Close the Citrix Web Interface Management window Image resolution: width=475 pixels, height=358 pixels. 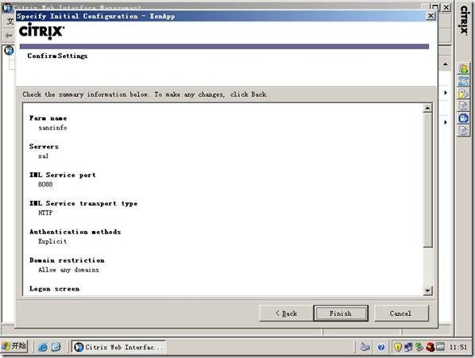[446, 7]
